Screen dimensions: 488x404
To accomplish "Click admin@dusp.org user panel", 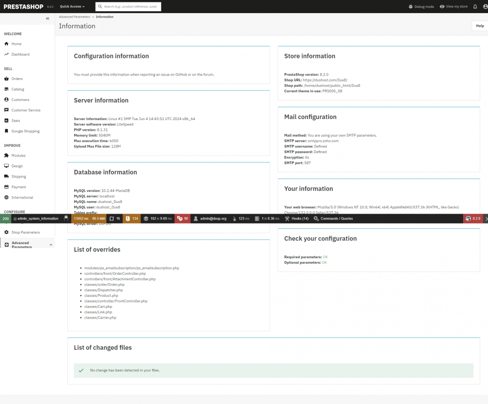I will coord(210,219).
